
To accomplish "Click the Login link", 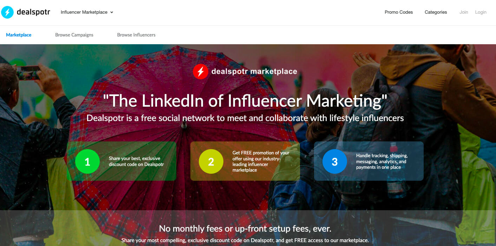I will pos(481,12).
